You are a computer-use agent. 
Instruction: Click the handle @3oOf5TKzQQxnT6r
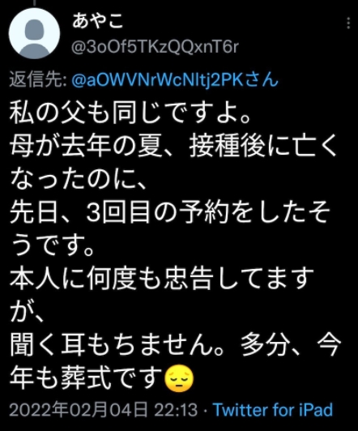pos(155,47)
